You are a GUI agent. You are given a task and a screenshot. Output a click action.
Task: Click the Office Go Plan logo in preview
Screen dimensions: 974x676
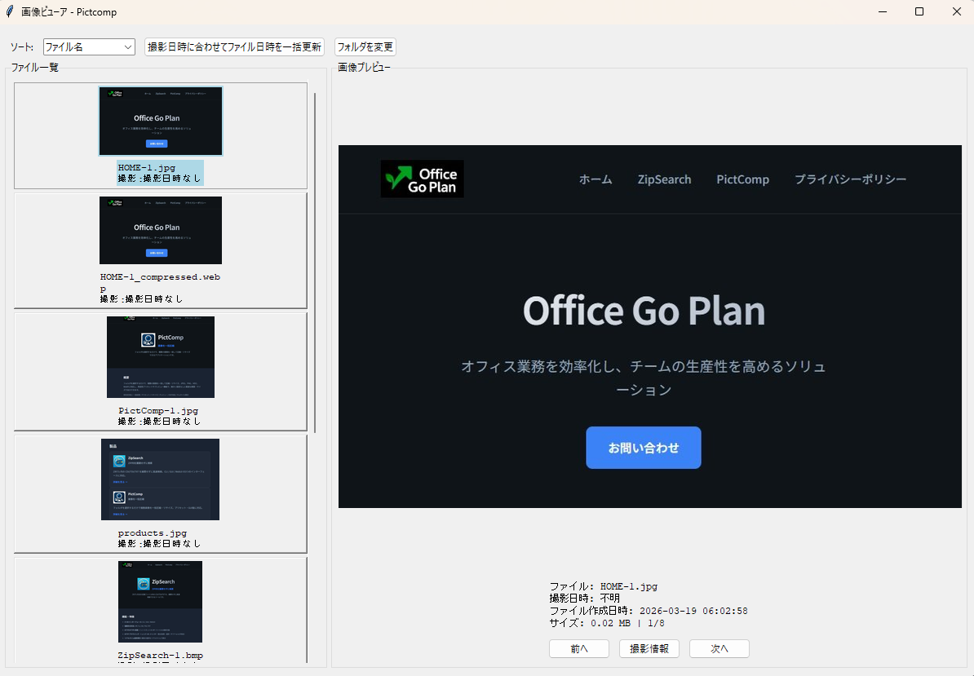423,179
